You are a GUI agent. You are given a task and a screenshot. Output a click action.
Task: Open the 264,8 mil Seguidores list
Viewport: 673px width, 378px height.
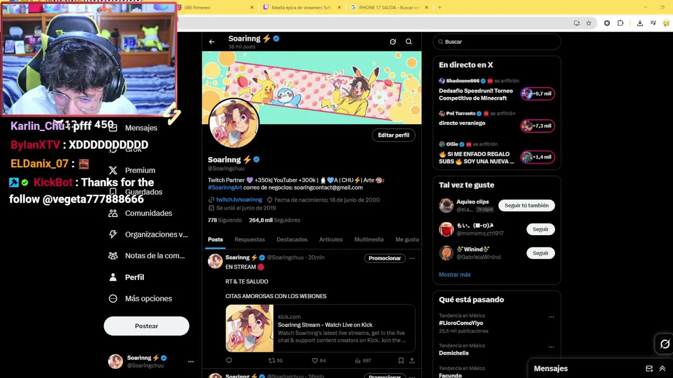[274, 220]
